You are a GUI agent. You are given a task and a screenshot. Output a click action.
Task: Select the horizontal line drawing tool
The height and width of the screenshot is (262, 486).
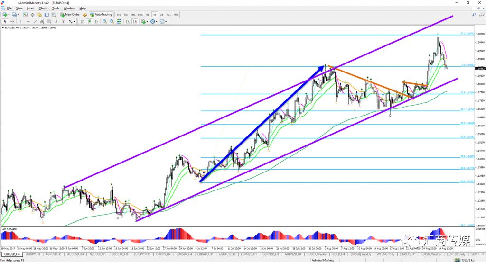28,21
